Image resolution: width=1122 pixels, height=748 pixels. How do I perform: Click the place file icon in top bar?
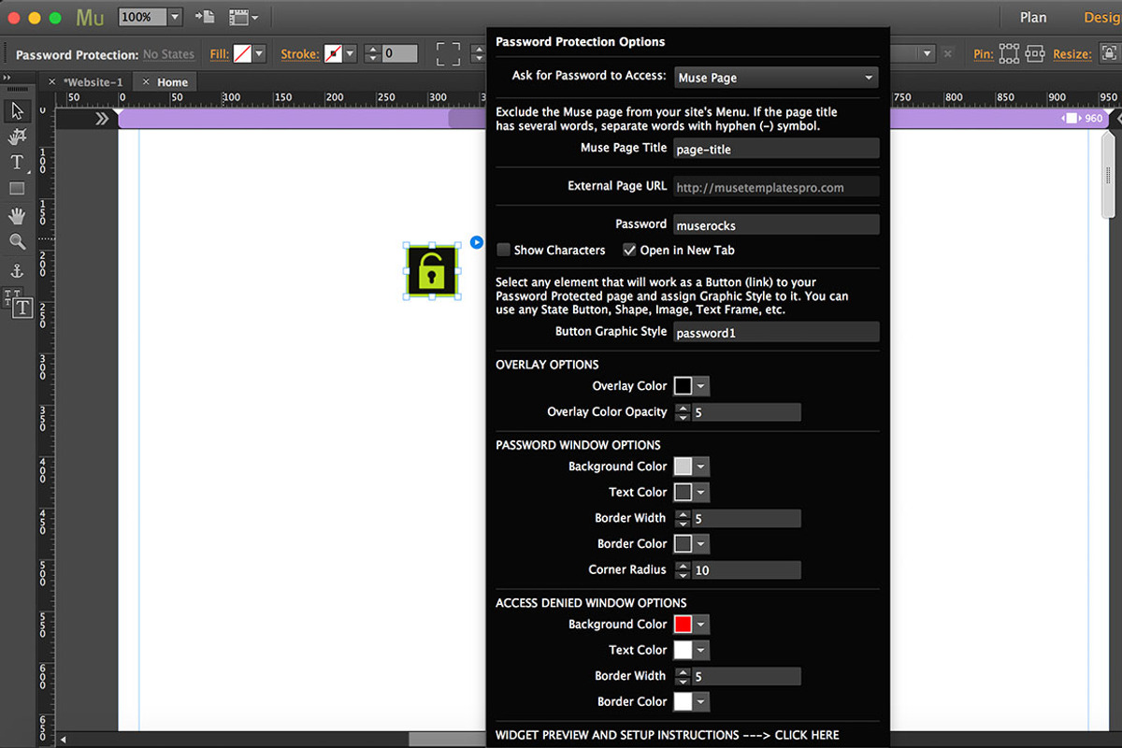(x=205, y=17)
